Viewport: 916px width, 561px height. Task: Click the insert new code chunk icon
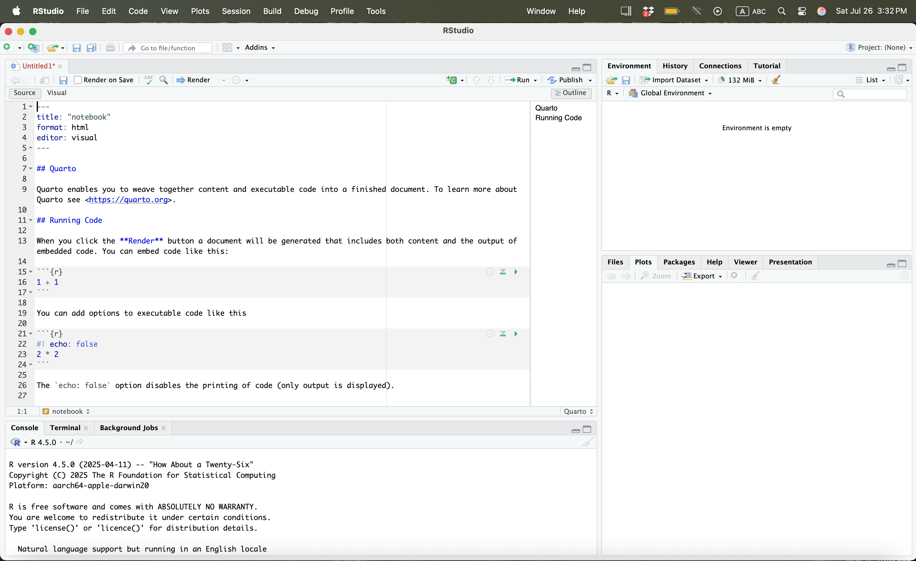tap(452, 80)
